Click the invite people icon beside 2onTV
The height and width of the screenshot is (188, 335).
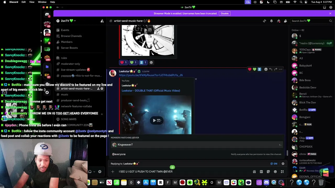tap(102, 21)
